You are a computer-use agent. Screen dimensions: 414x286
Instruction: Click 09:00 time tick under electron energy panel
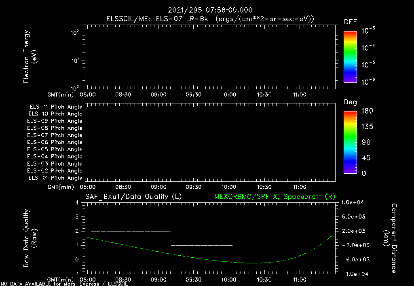tap(158, 95)
